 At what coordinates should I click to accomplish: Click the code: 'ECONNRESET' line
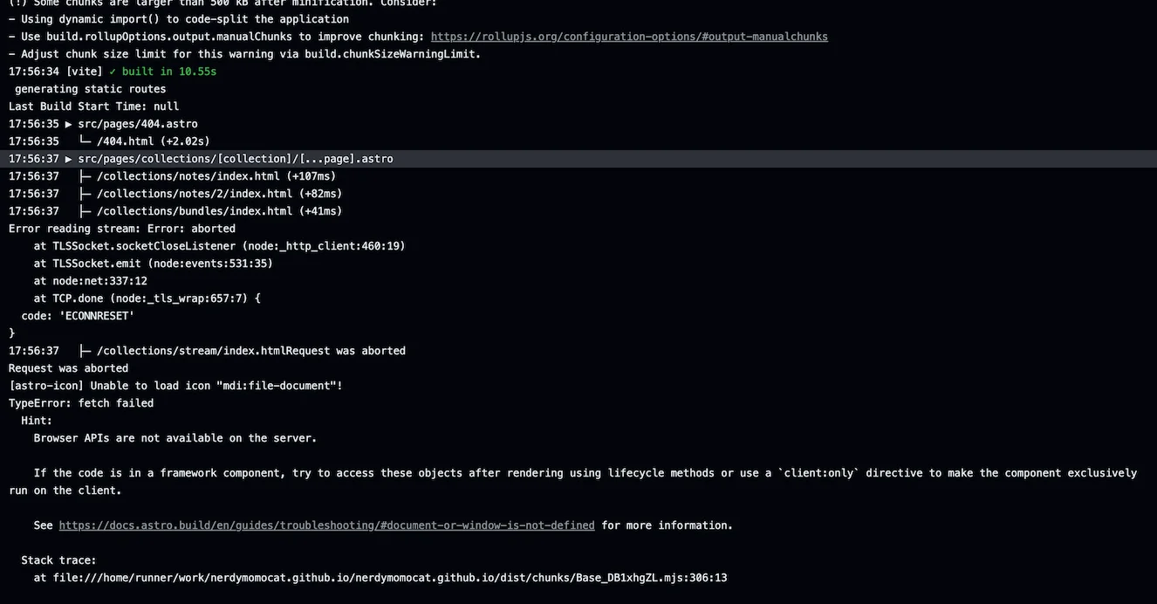click(78, 316)
